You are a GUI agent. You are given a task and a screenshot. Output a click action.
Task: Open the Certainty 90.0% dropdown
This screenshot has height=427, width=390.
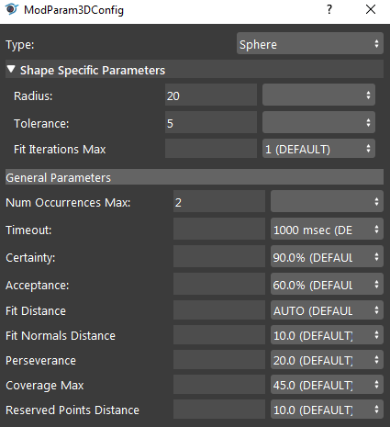(x=327, y=256)
